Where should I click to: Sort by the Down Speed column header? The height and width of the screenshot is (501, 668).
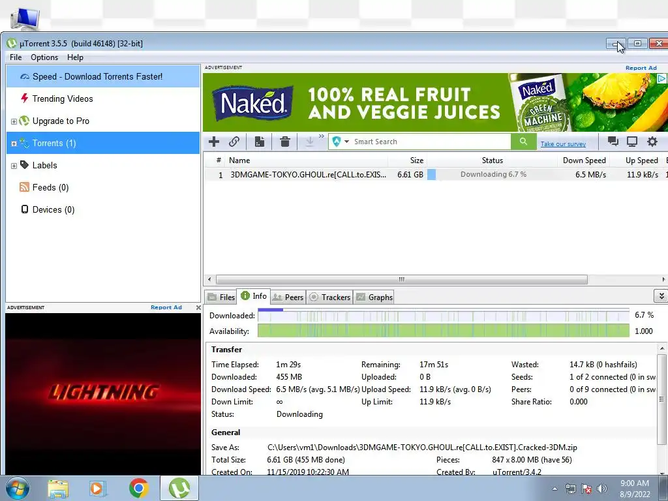pyautogui.click(x=583, y=160)
